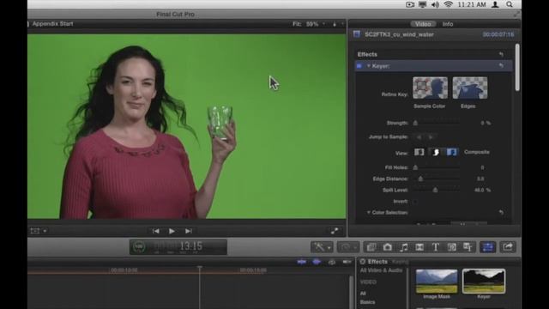Select the Keyer effect thumbnail
The image size is (549, 309).
click(484, 281)
